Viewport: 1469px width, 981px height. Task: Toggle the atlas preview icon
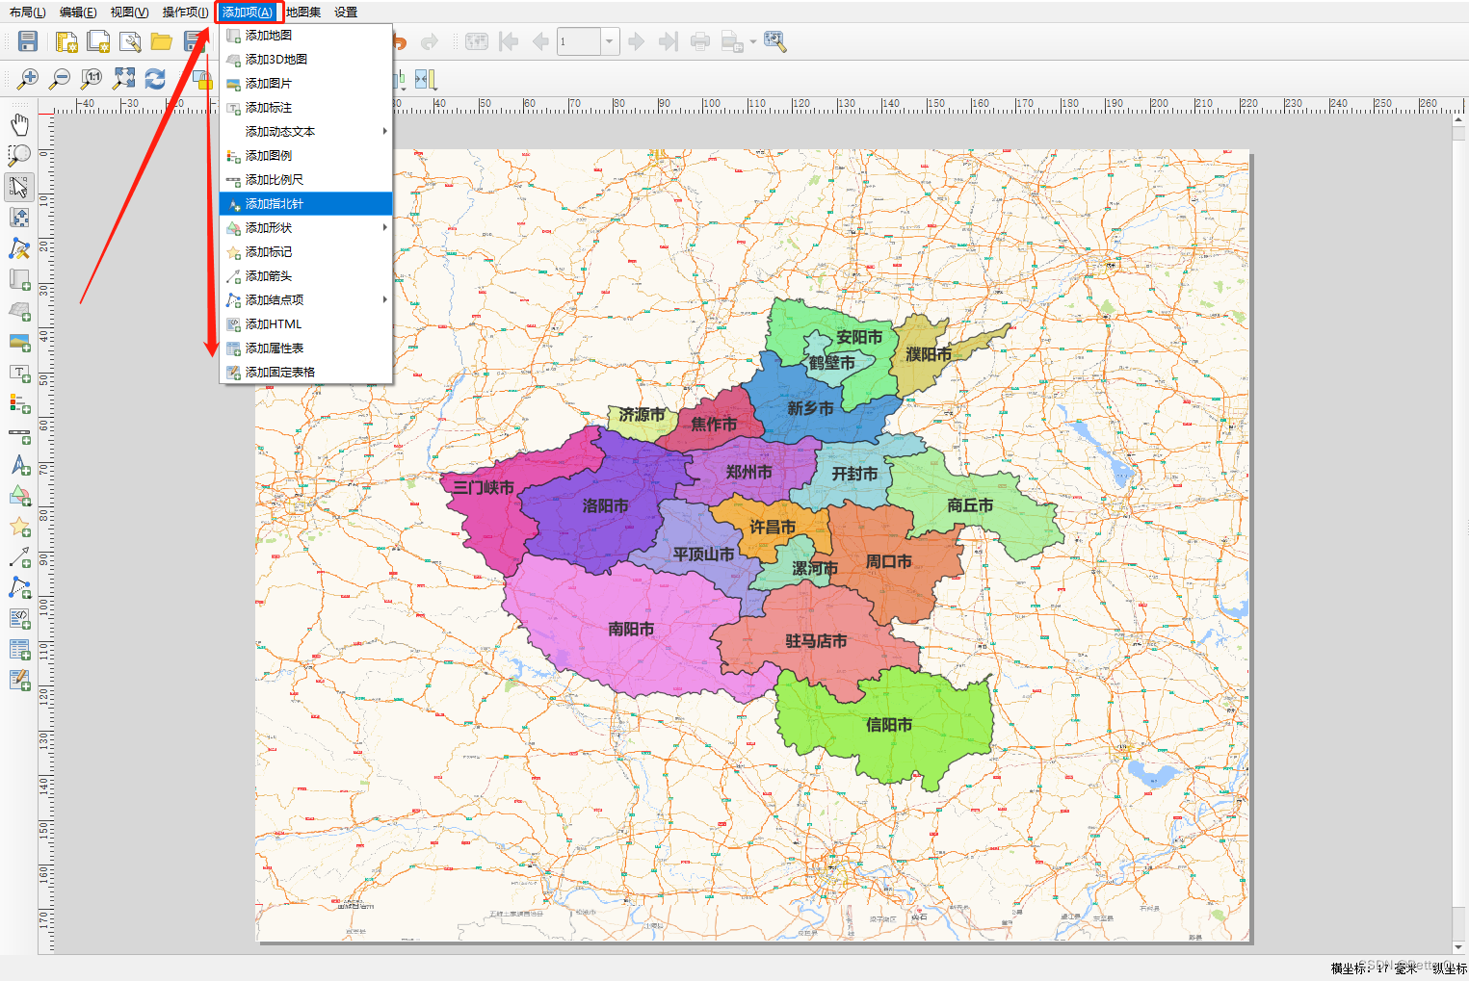coord(477,41)
